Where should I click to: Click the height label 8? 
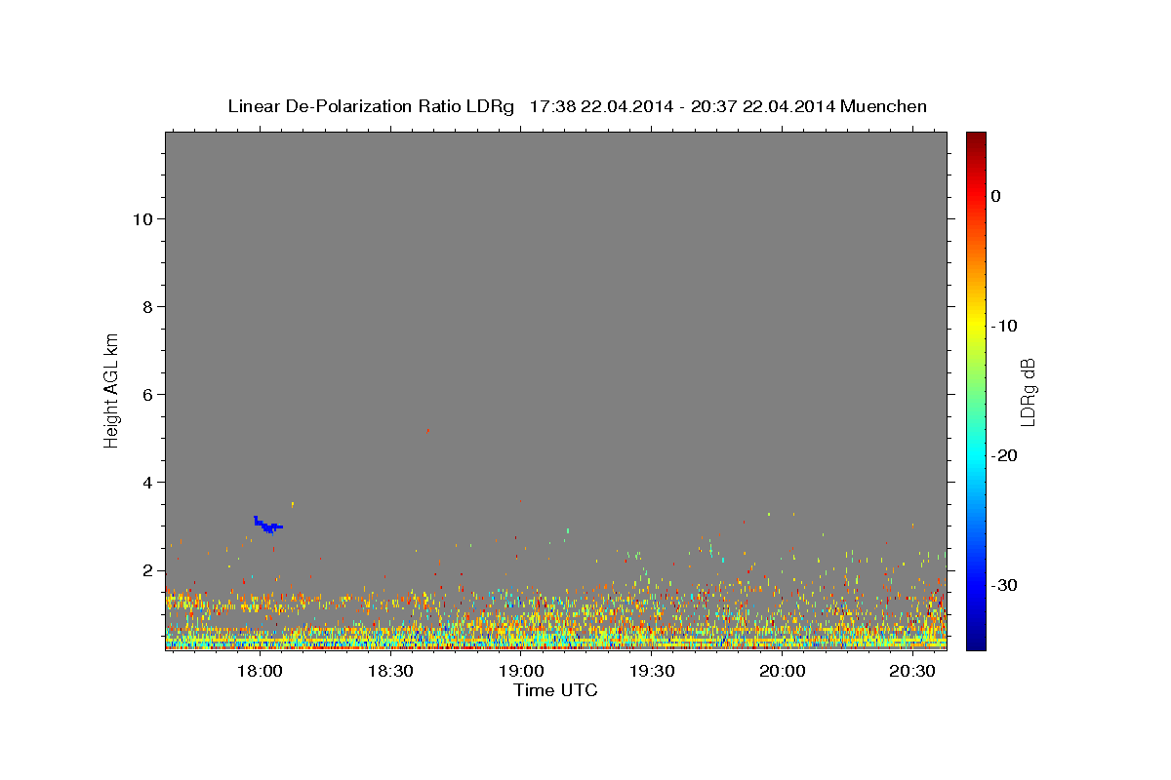click(x=145, y=306)
